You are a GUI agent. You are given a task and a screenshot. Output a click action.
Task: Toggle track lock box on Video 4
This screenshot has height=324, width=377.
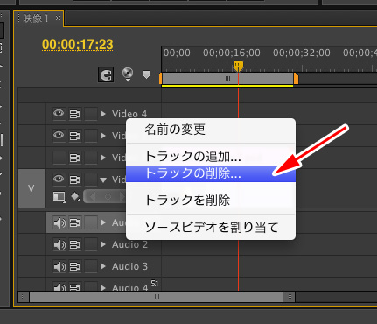[x=91, y=114]
